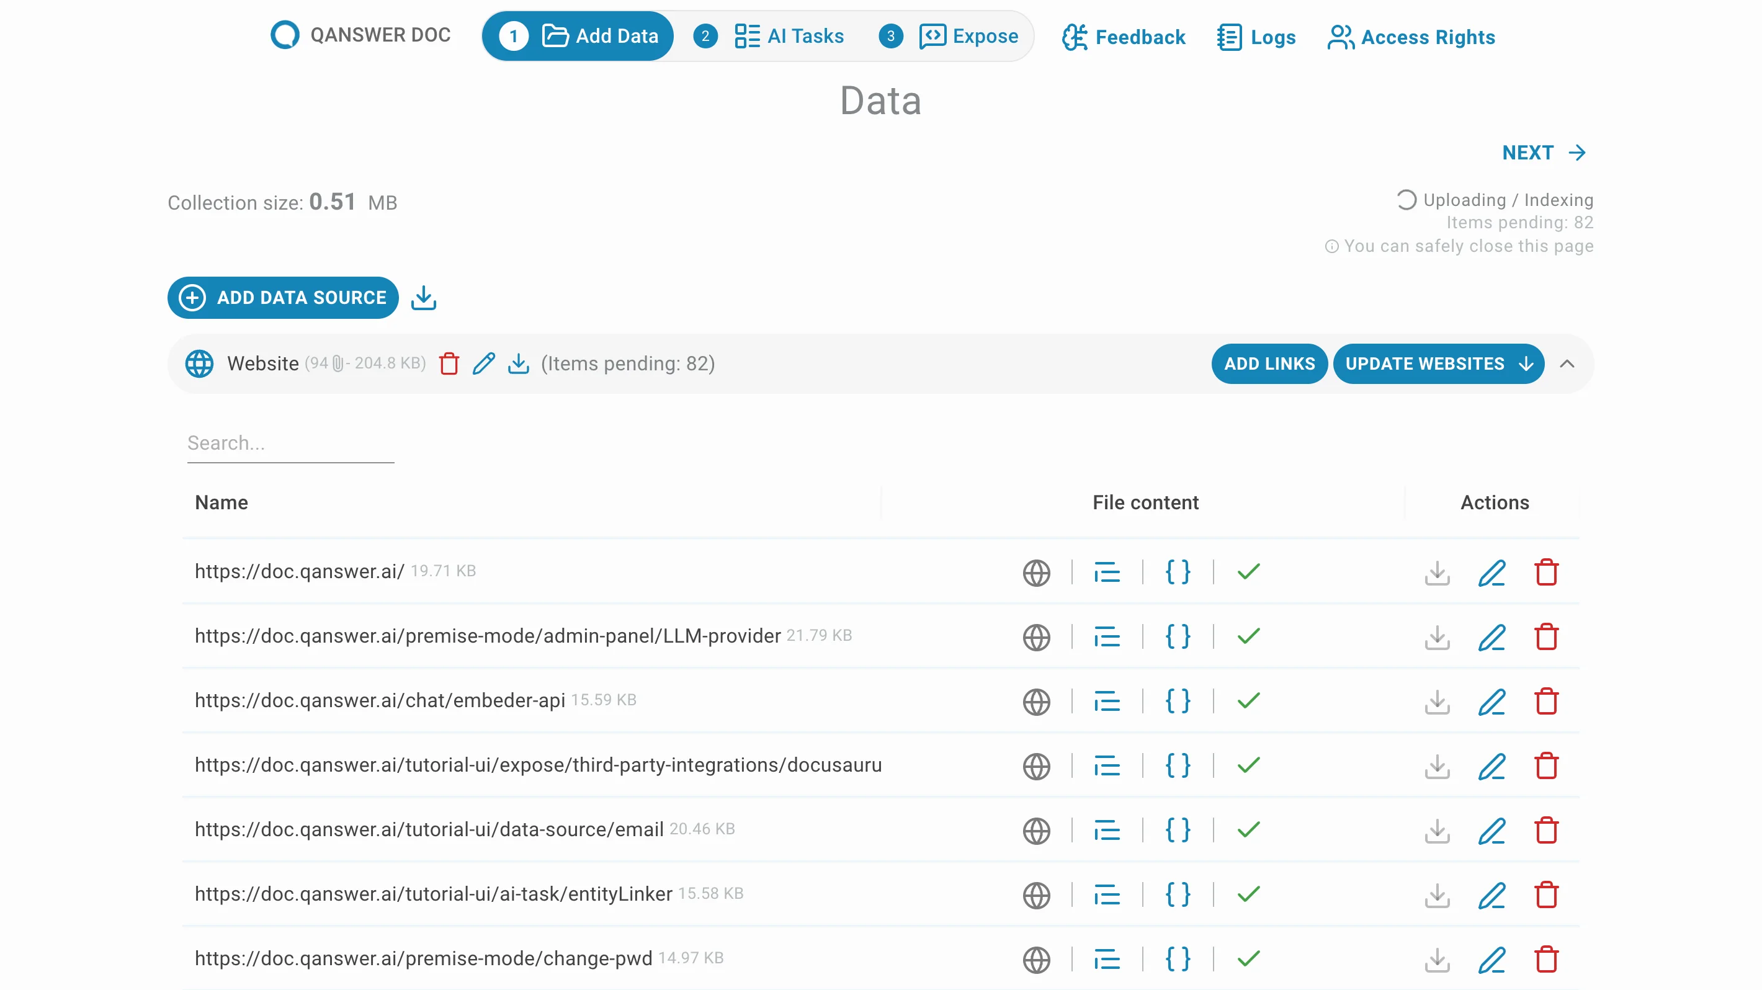Edit the data-source/email entry
The height and width of the screenshot is (990, 1762).
1491,831
